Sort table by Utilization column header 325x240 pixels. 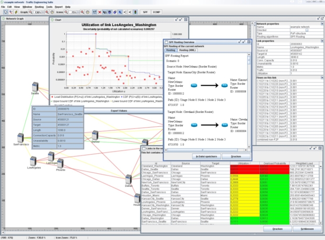click(x=245, y=162)
